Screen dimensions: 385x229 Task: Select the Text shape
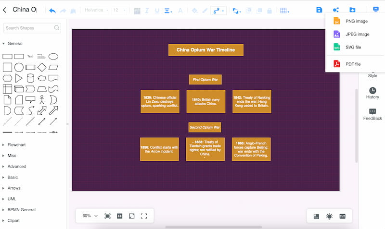[30, 56]
